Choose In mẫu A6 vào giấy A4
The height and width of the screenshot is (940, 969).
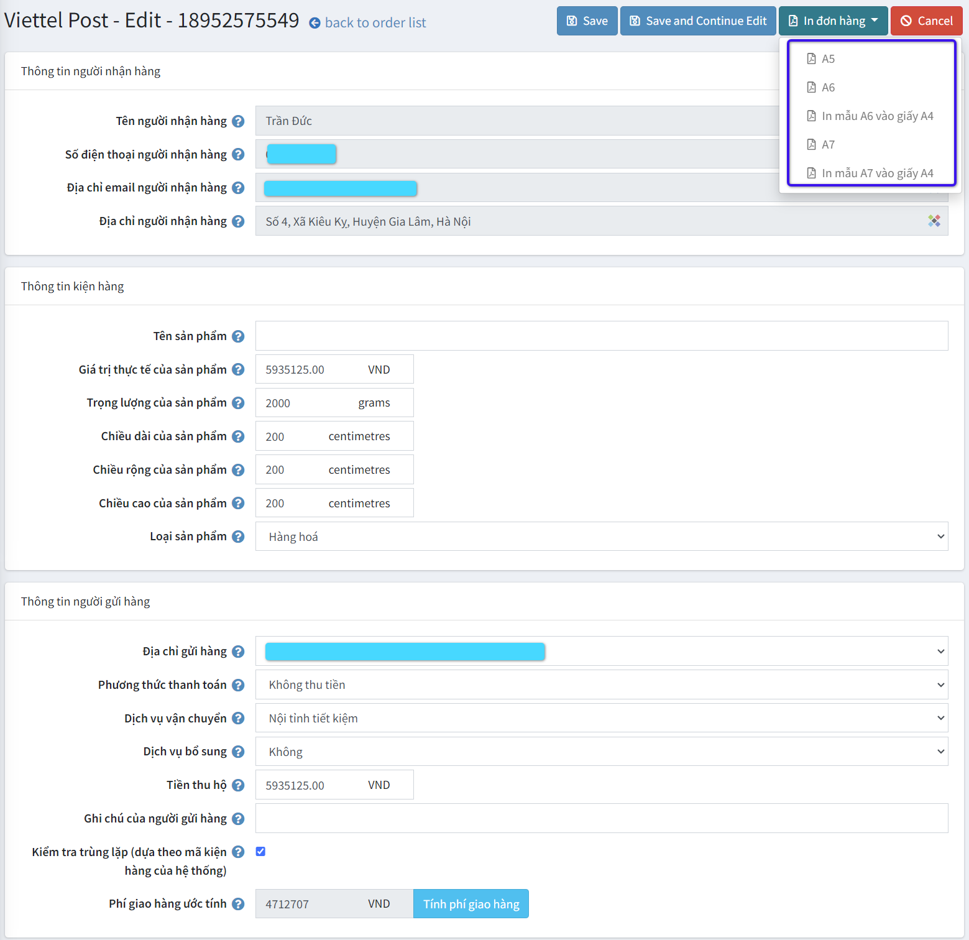coord(871,116)
